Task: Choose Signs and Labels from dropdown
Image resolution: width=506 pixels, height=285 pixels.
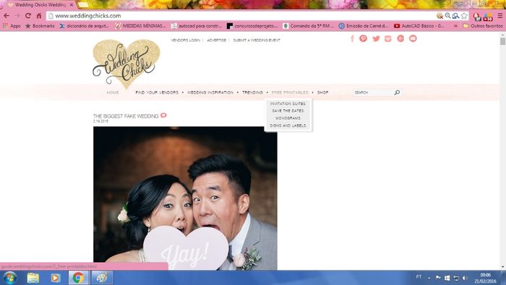Action: [x=288, y=126]
